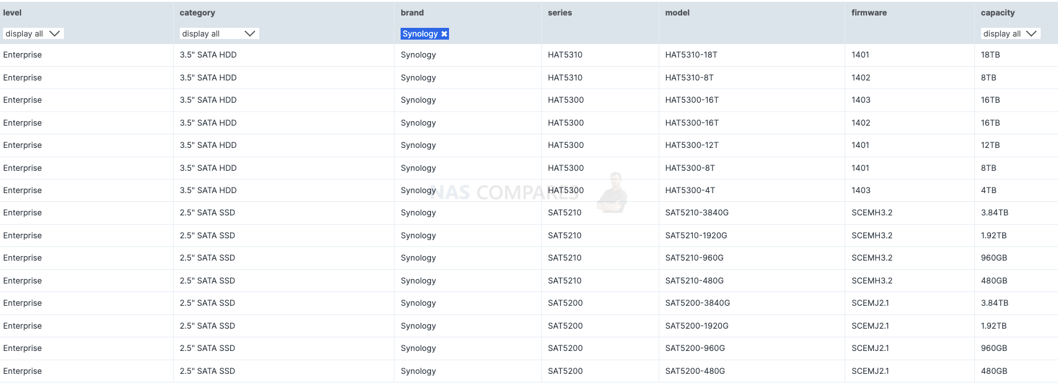Viewport: 1058px width, 385px height.
Task: Remove the Synology brand filter tag
Action: [444, 34]
